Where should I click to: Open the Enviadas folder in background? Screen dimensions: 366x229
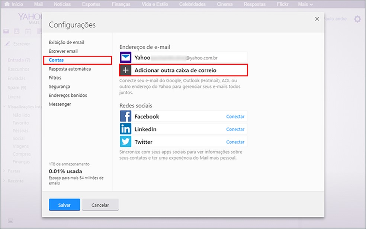(x=16, y=78)
